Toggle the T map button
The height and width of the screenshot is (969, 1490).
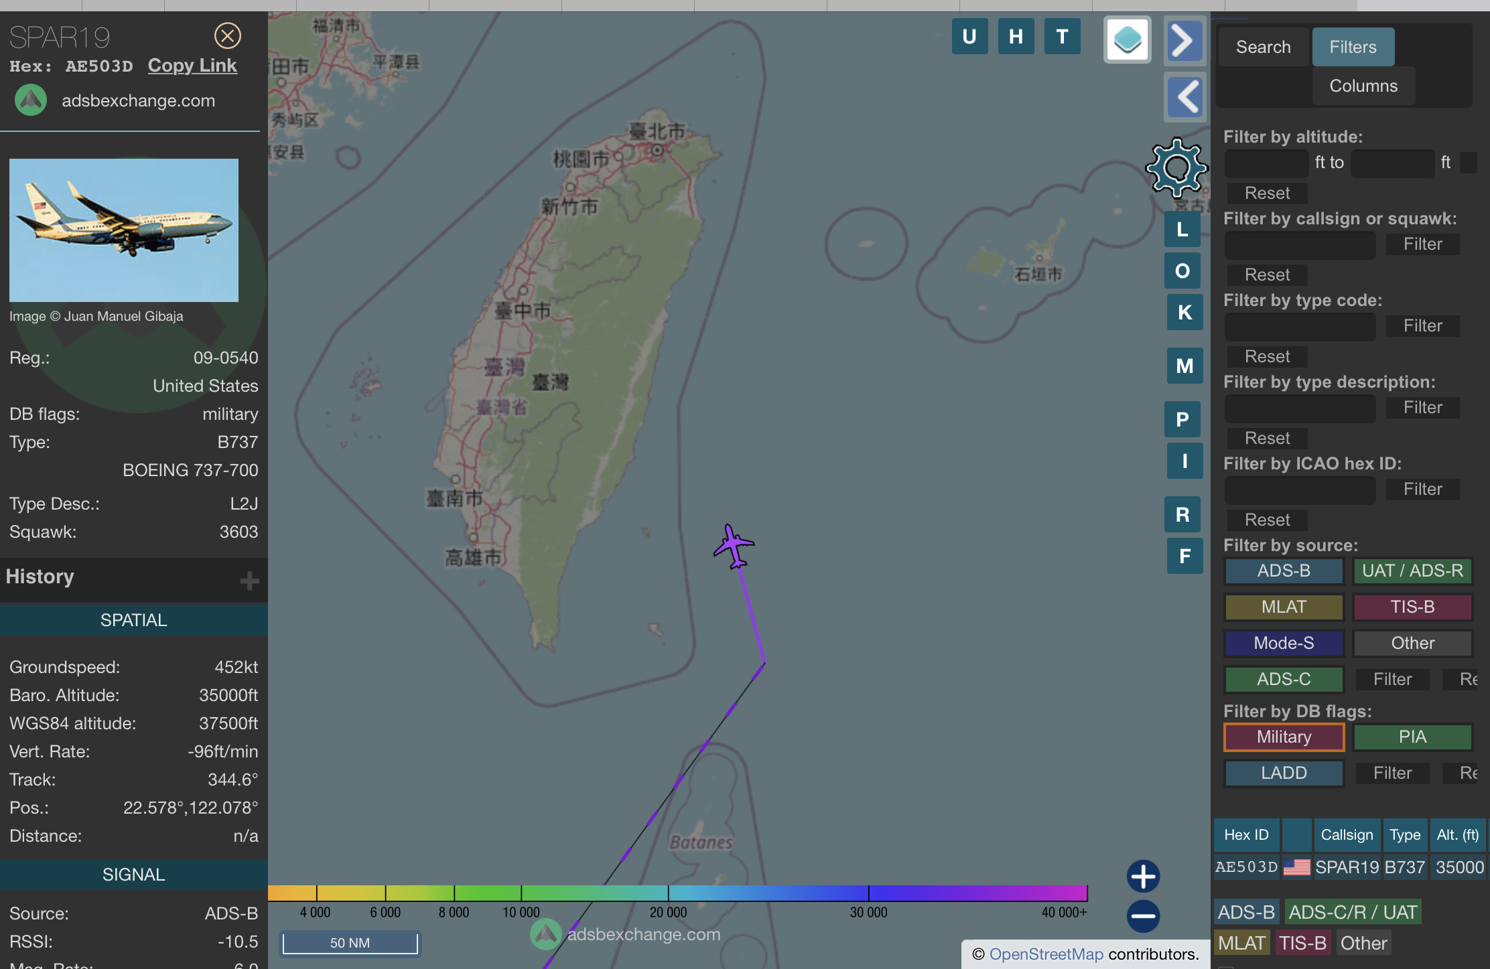(1062, 36)
